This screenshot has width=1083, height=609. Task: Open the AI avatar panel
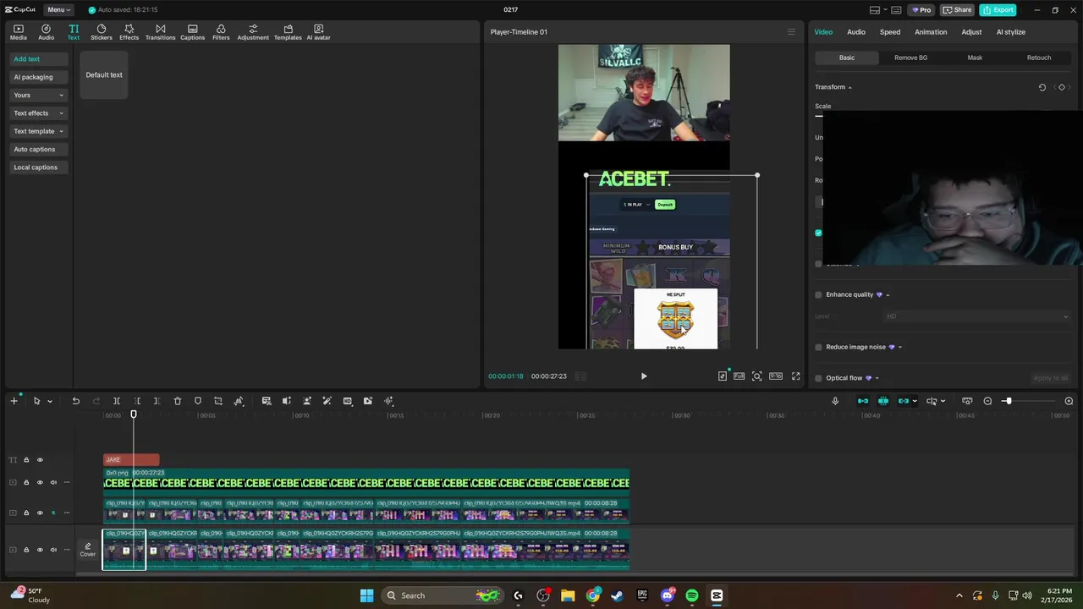click(x=318, y=32)
